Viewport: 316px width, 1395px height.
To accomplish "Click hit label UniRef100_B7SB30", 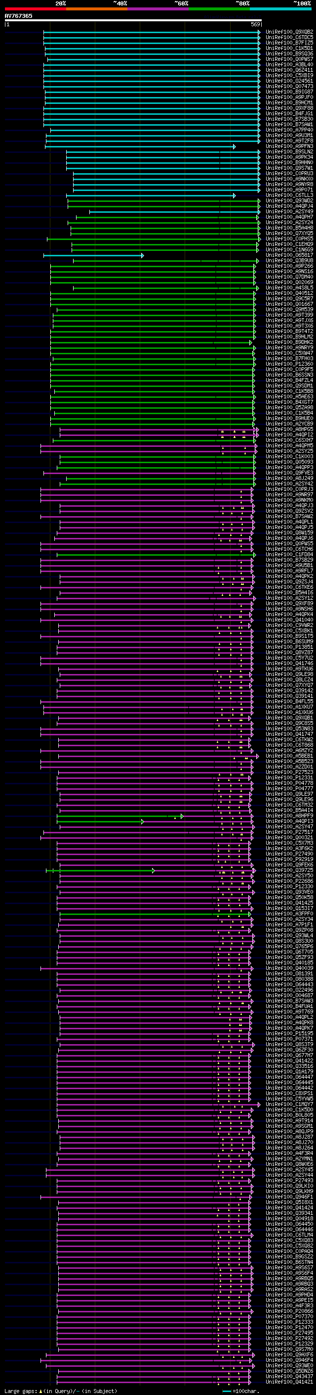I will 289,119.
